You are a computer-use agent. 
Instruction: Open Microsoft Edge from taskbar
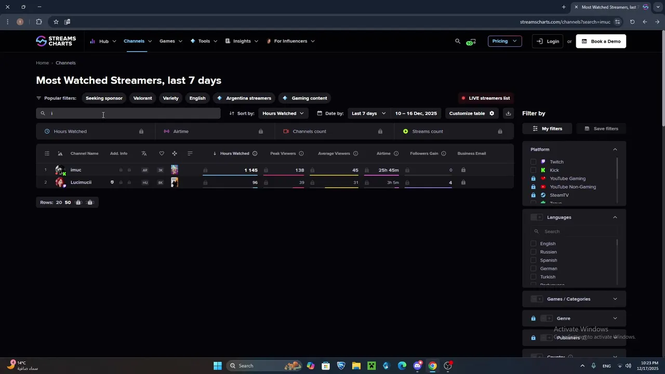[402, 366]
